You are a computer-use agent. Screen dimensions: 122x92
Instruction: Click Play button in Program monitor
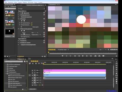(x=83, y=56)
